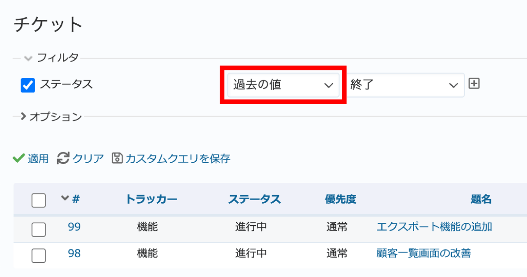This screenshot has height=277, width=527.
Task: Open the 過去の値 operator dropdown
Action: pyautogui.click(x=283, y=85)
